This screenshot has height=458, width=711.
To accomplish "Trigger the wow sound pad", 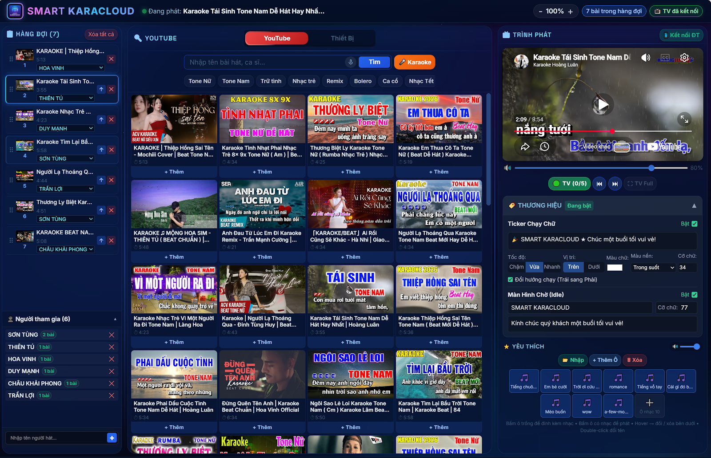I will pyautogui.click(x=587, y=406).
